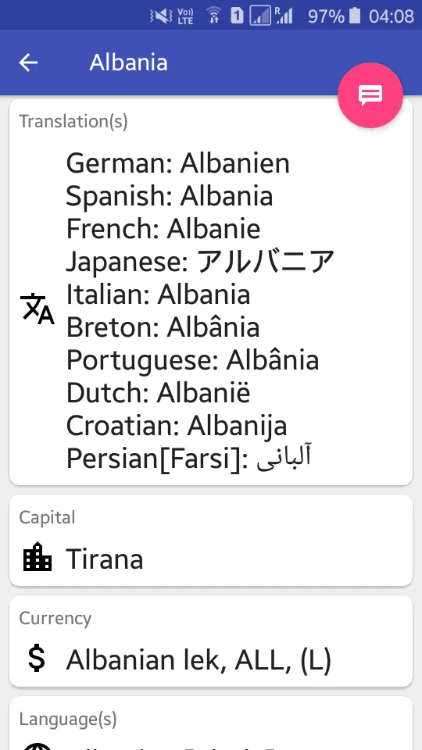Tap Albanian lek, ALL, (L) currency text

click(x=198, y=660)
